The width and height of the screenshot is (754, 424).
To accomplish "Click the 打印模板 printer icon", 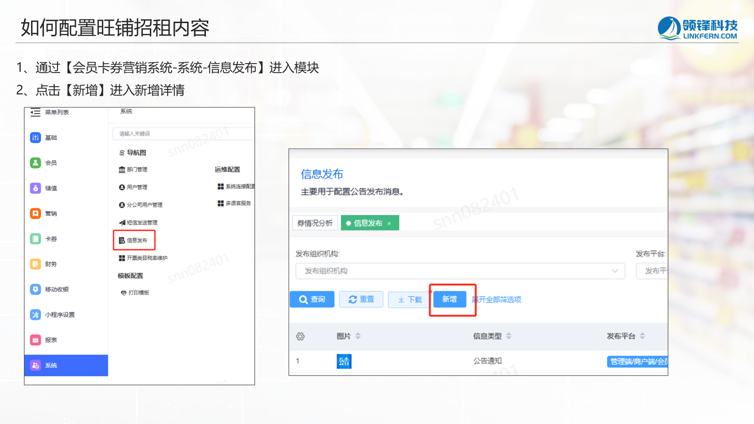I will [x=123, y=293].
